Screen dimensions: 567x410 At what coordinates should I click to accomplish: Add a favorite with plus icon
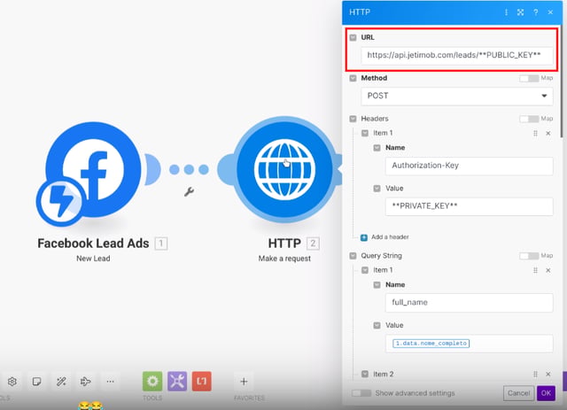pos(244,381)
